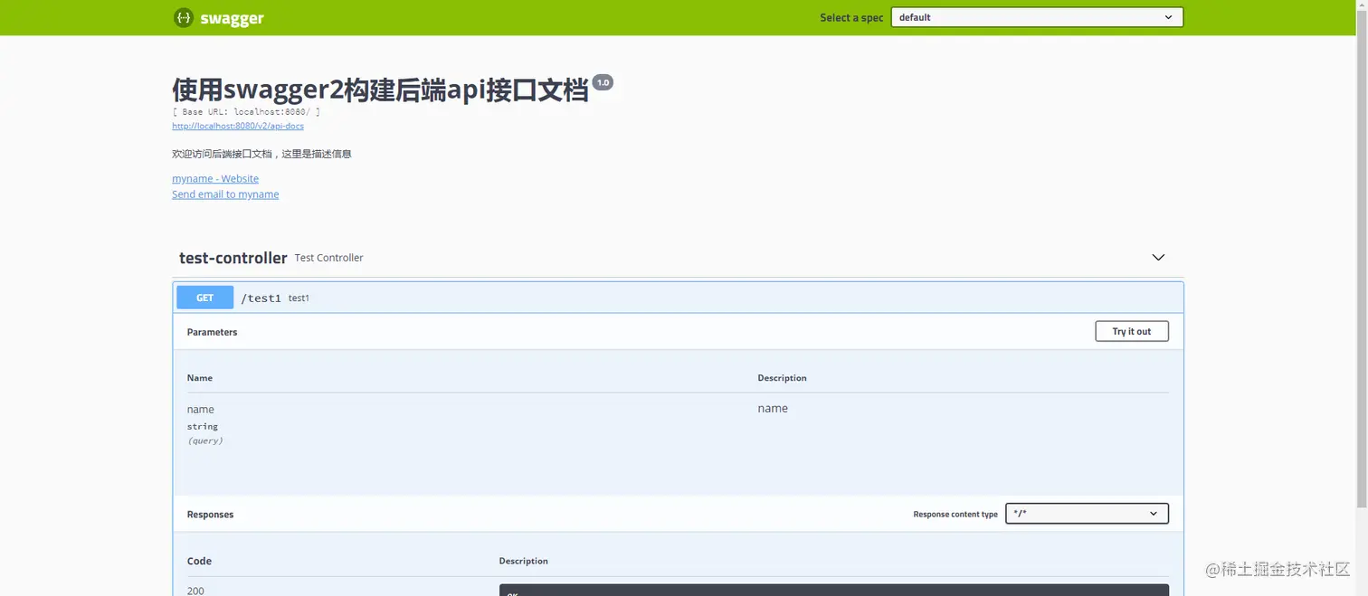Click the 'Test Controller' description text

coord(328,258)
